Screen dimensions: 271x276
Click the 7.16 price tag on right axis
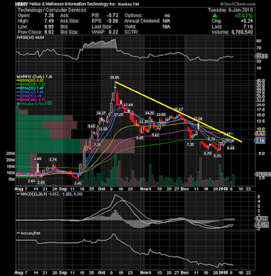click(x=259, y=141)
